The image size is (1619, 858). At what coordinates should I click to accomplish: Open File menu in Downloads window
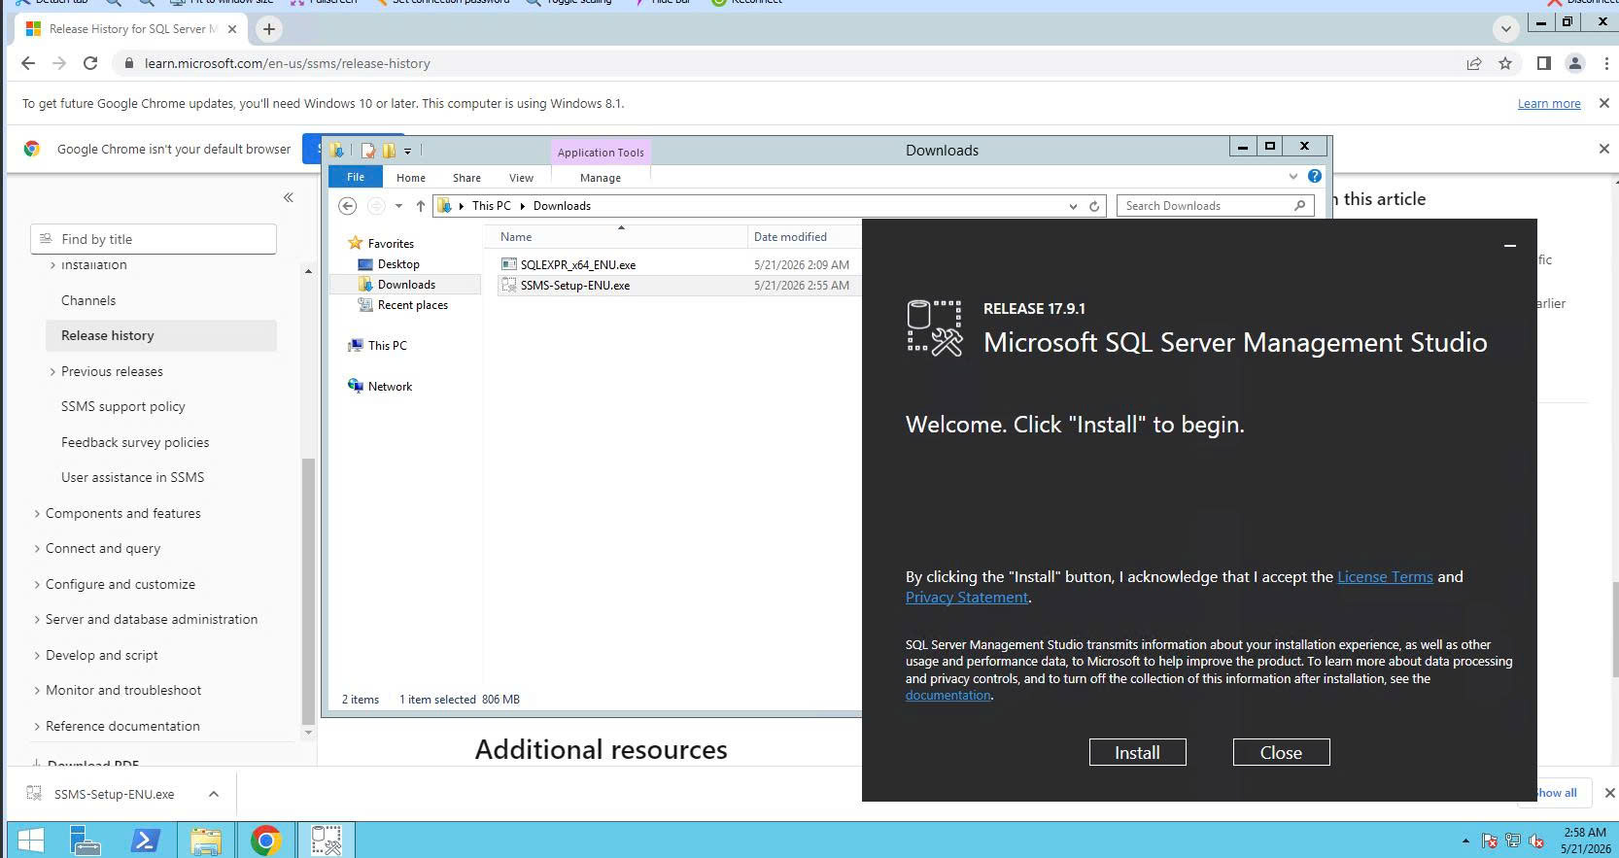click(x=356, y=177)
